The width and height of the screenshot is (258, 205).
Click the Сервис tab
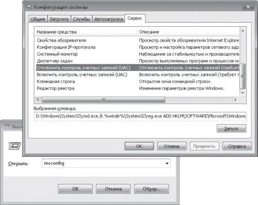(x=135, y=19)
